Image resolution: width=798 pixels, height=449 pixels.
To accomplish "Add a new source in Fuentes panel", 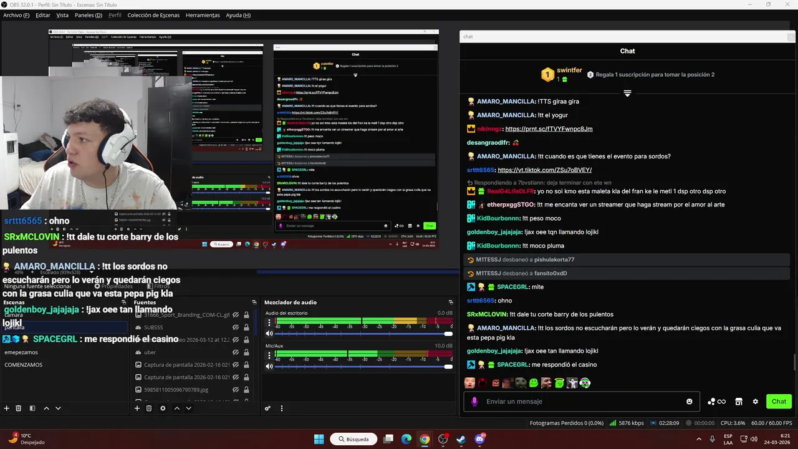I will point(137,408).
